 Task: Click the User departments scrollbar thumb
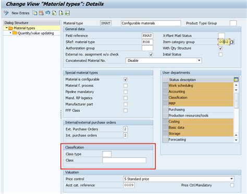point(236,100)
